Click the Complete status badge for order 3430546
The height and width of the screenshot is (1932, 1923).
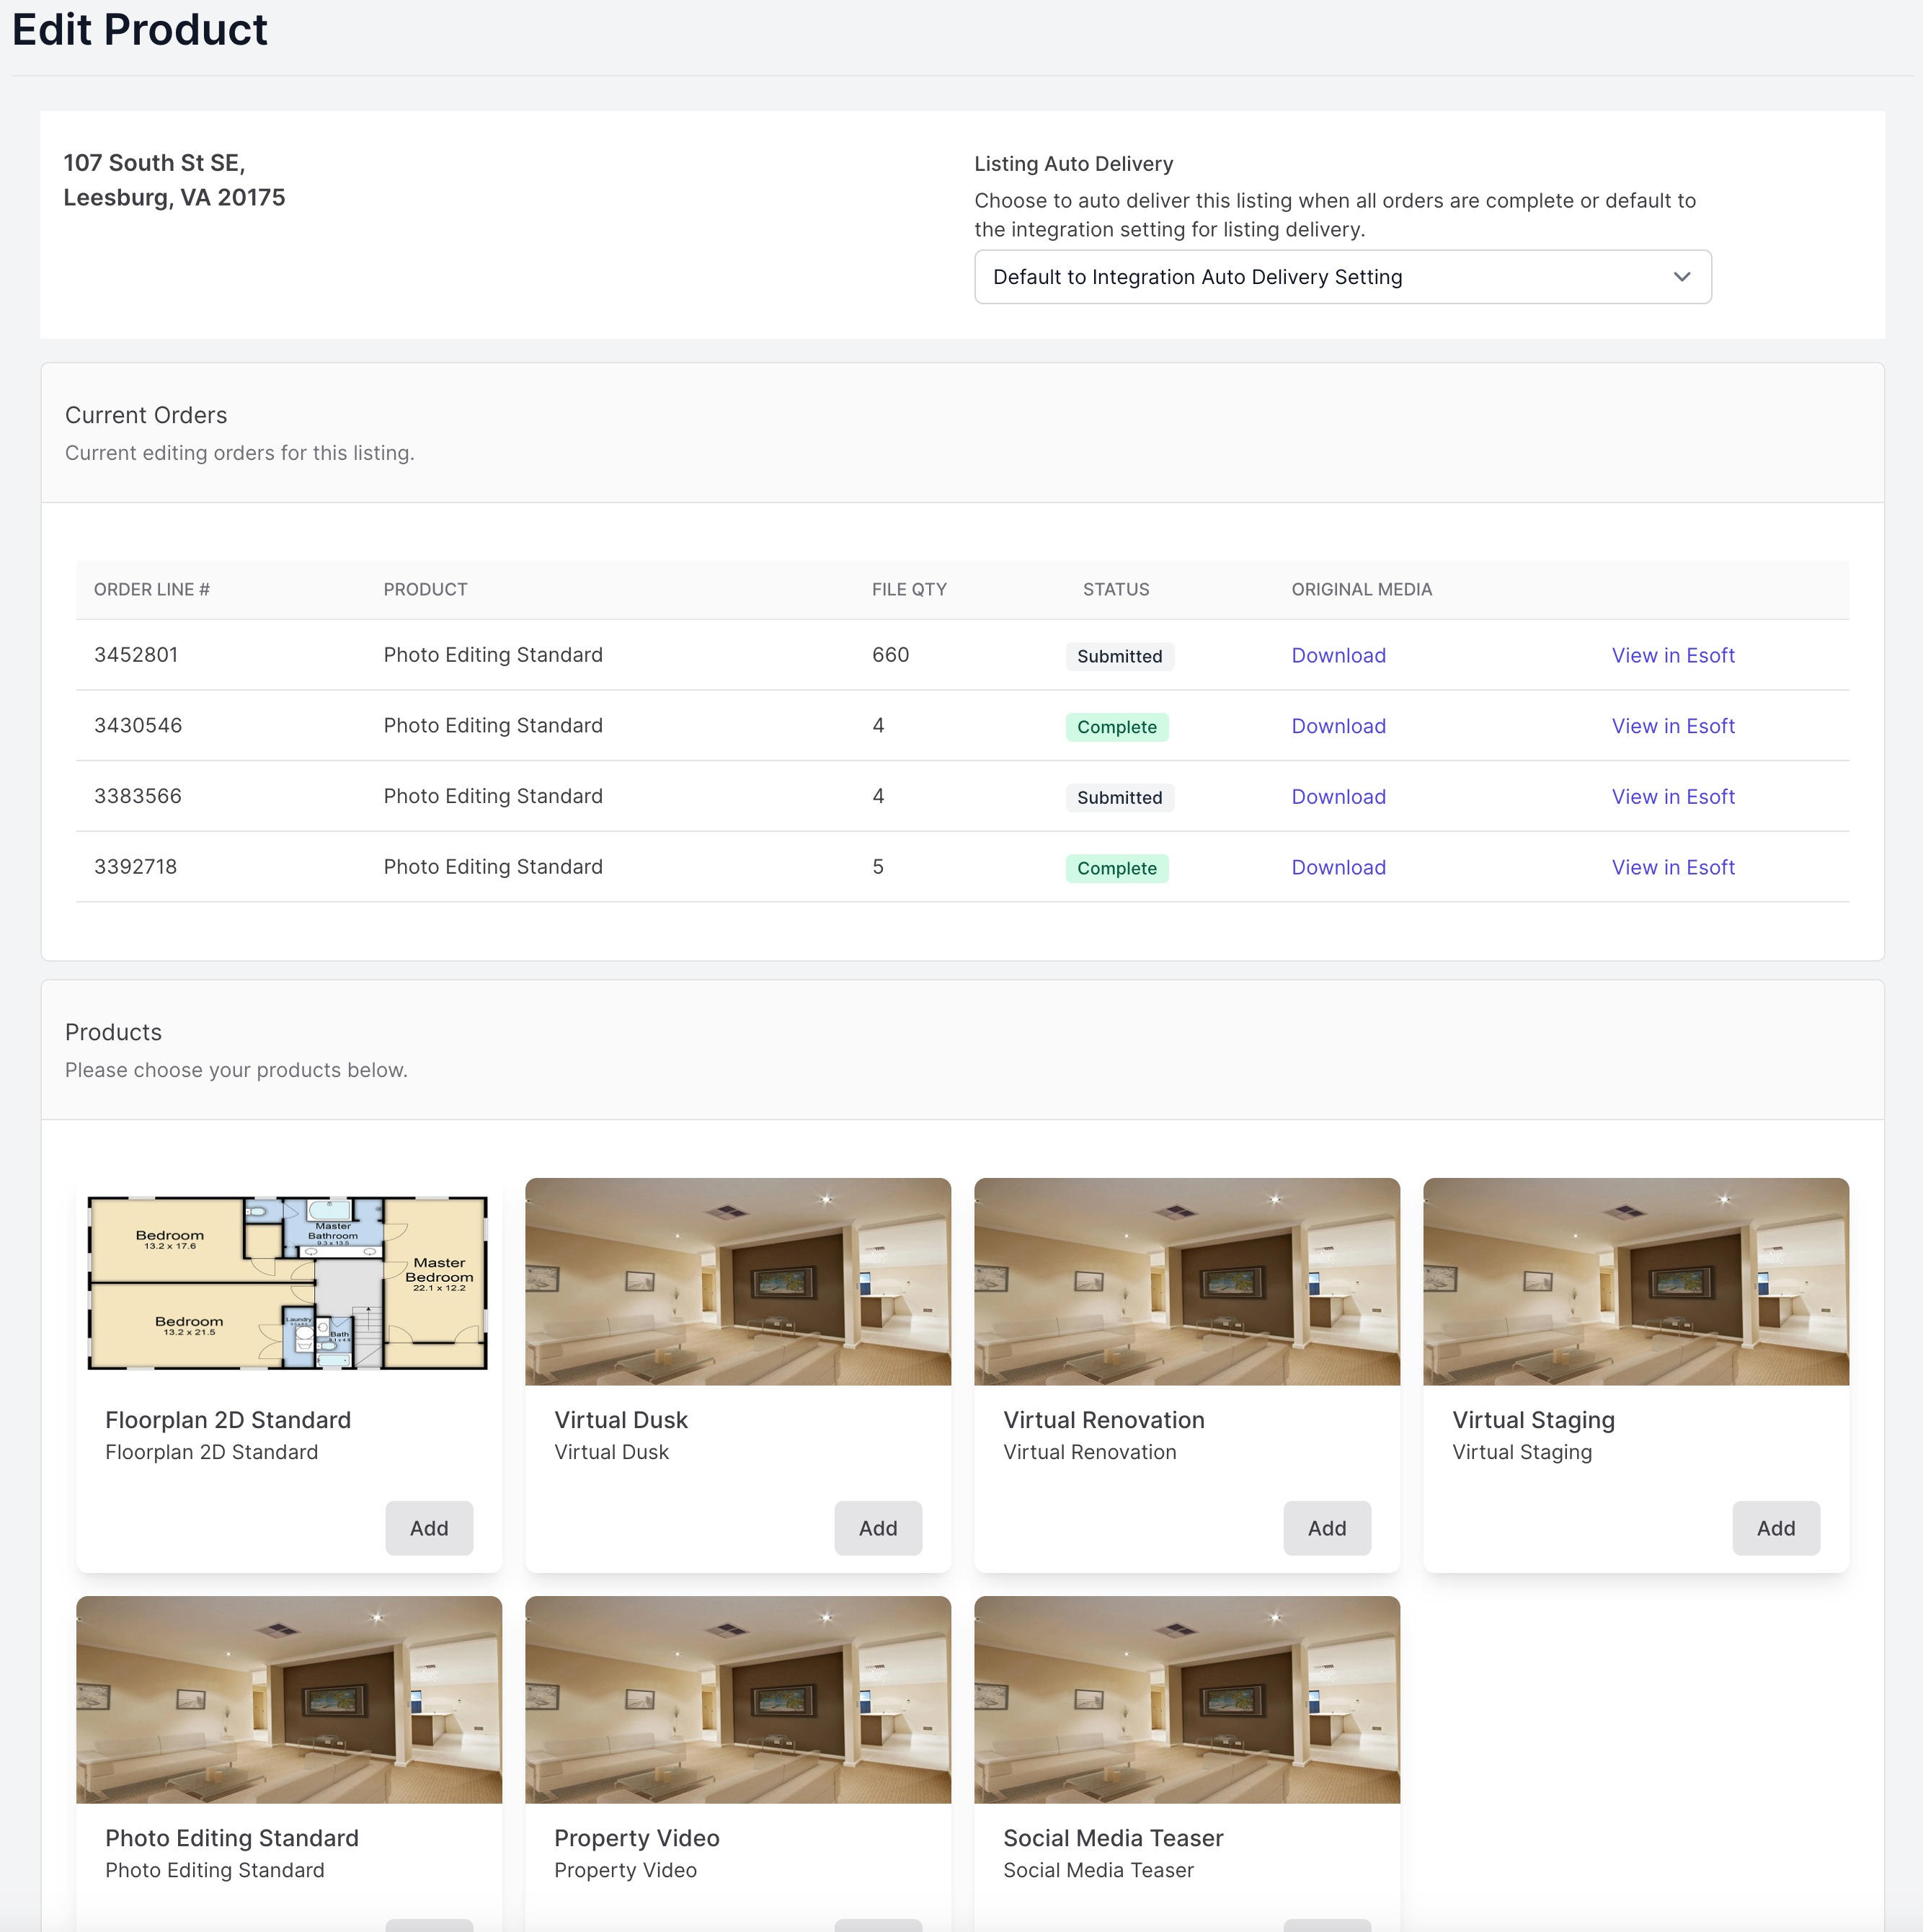click(1116, 727)
